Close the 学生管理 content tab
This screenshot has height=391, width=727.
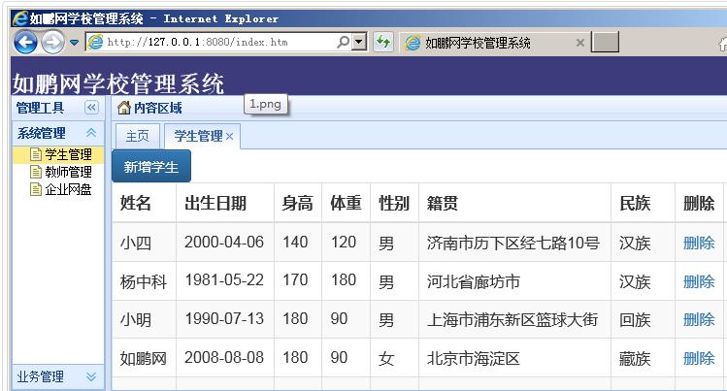230,137
